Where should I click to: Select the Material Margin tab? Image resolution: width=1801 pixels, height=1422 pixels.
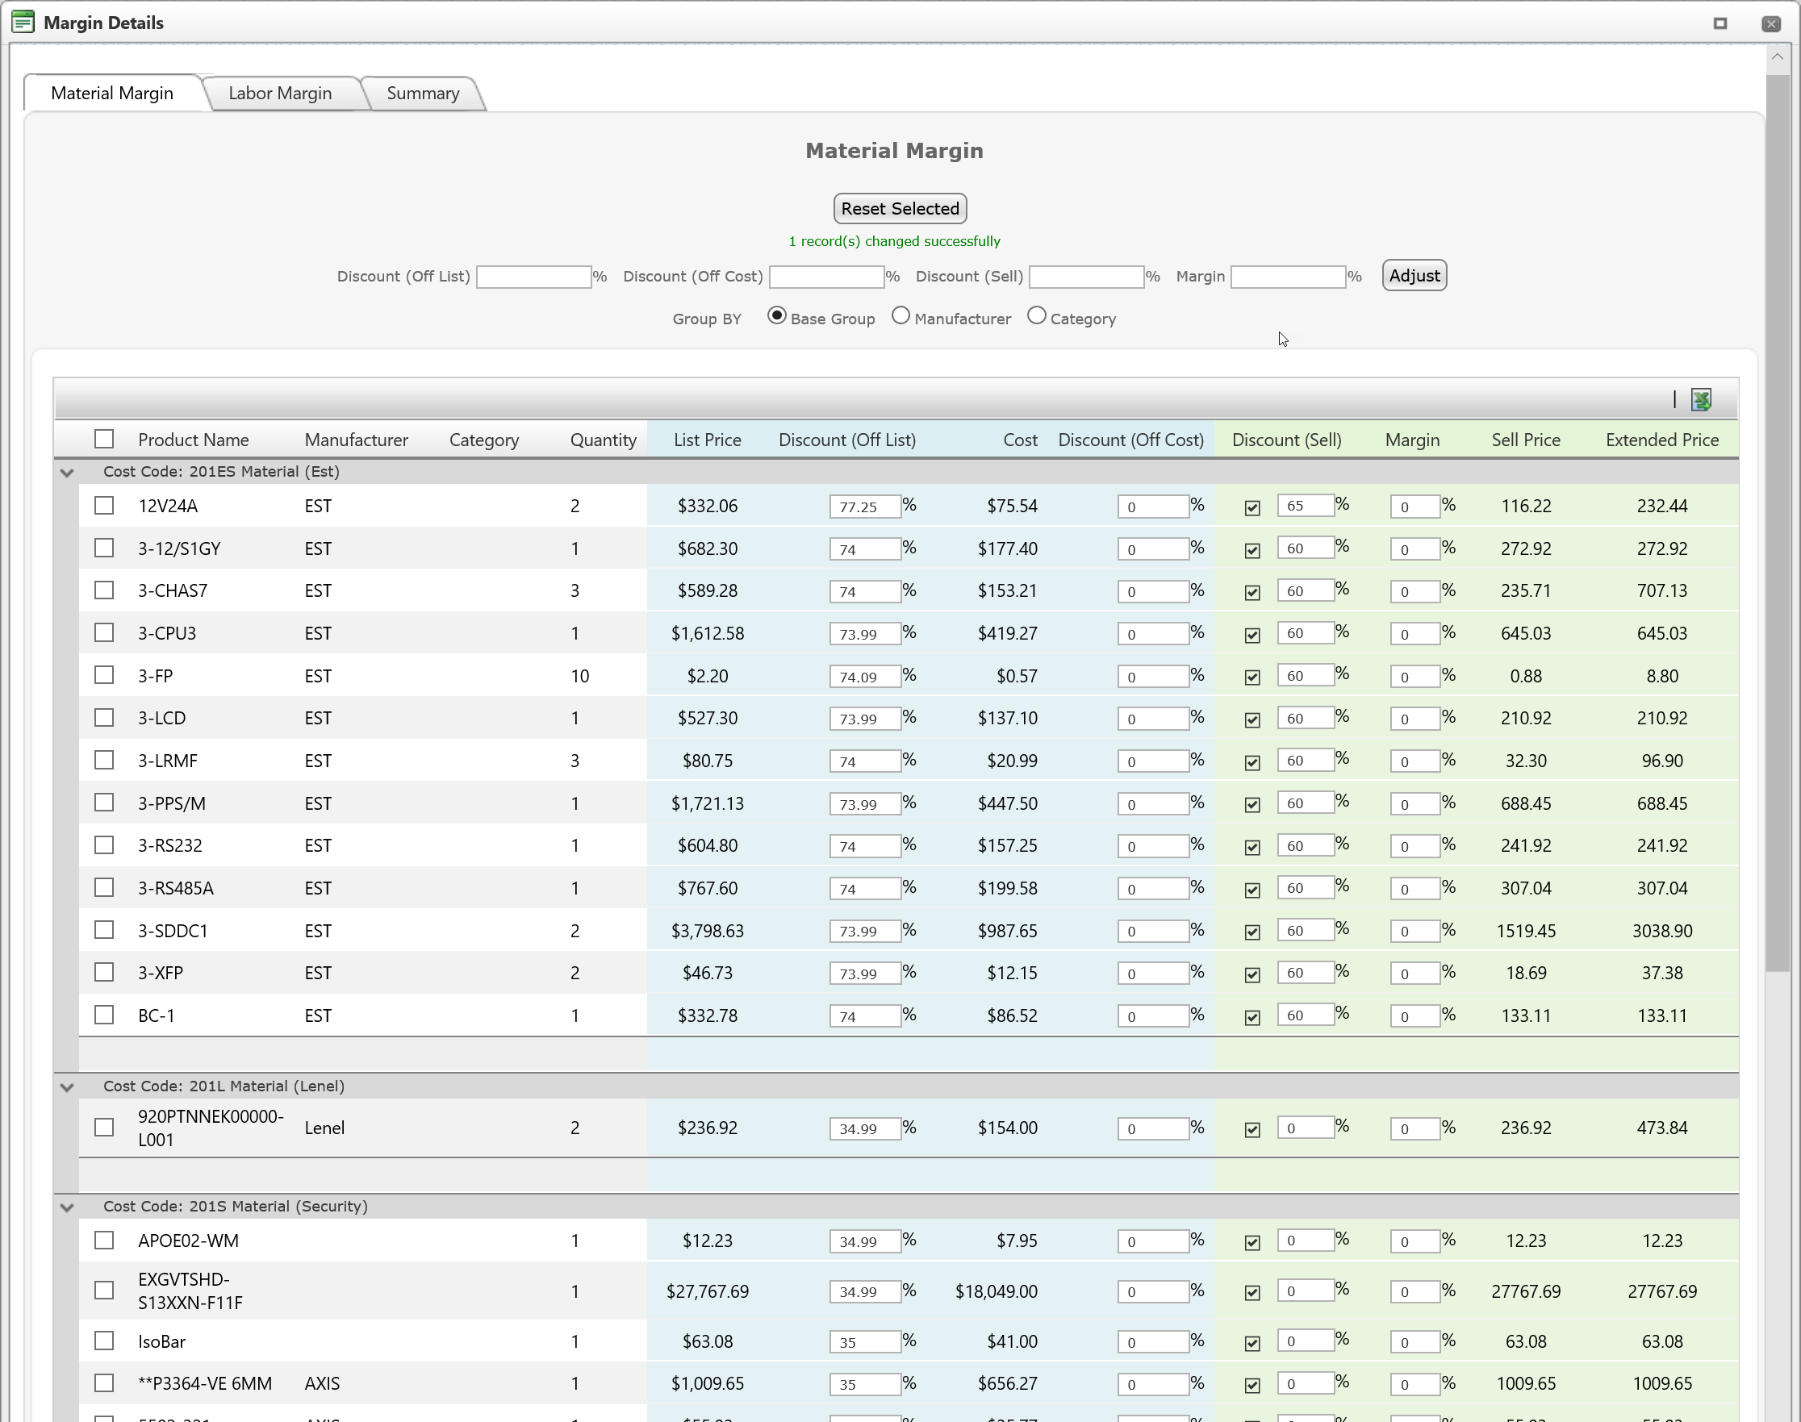point(112,94)
